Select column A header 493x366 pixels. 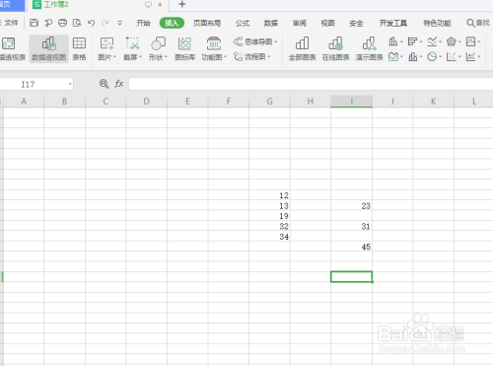click(x=24, y=102)
